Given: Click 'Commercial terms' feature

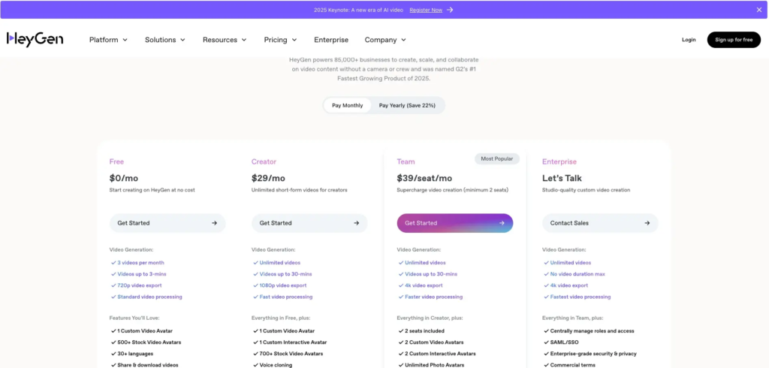Looking at the screenshot, I should (572, 364).
